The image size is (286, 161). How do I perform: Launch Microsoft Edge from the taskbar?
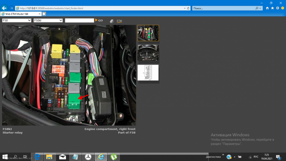pos(37,157)
